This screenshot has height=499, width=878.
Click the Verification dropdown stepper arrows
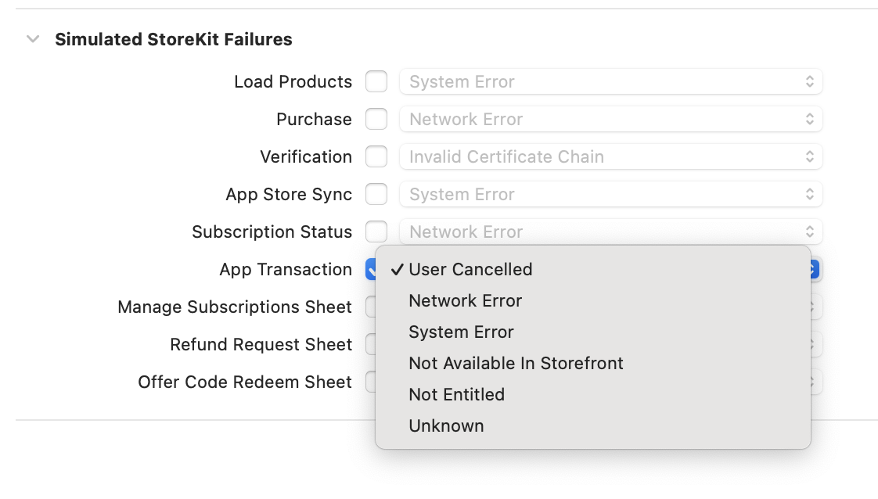(810, 156)
